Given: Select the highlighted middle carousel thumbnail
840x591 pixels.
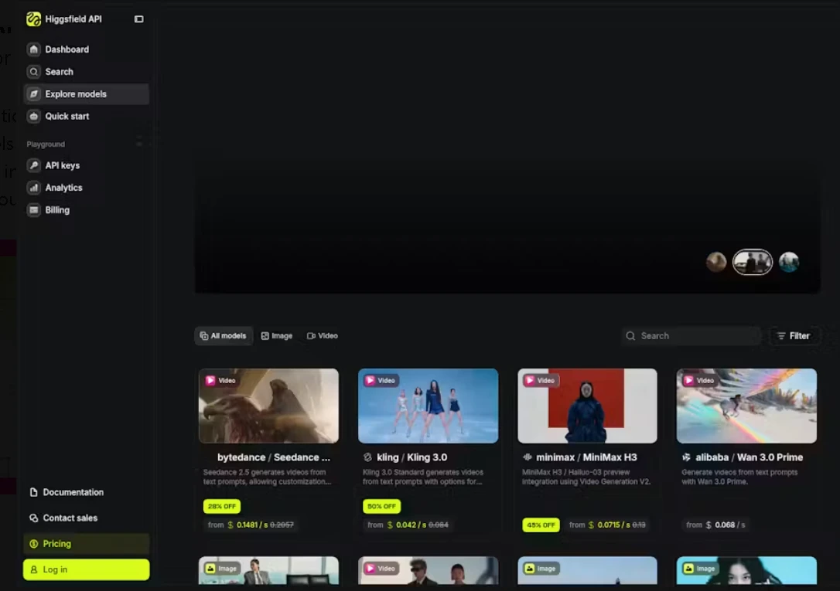Looking at the screenshot, I should coord(753,262).
